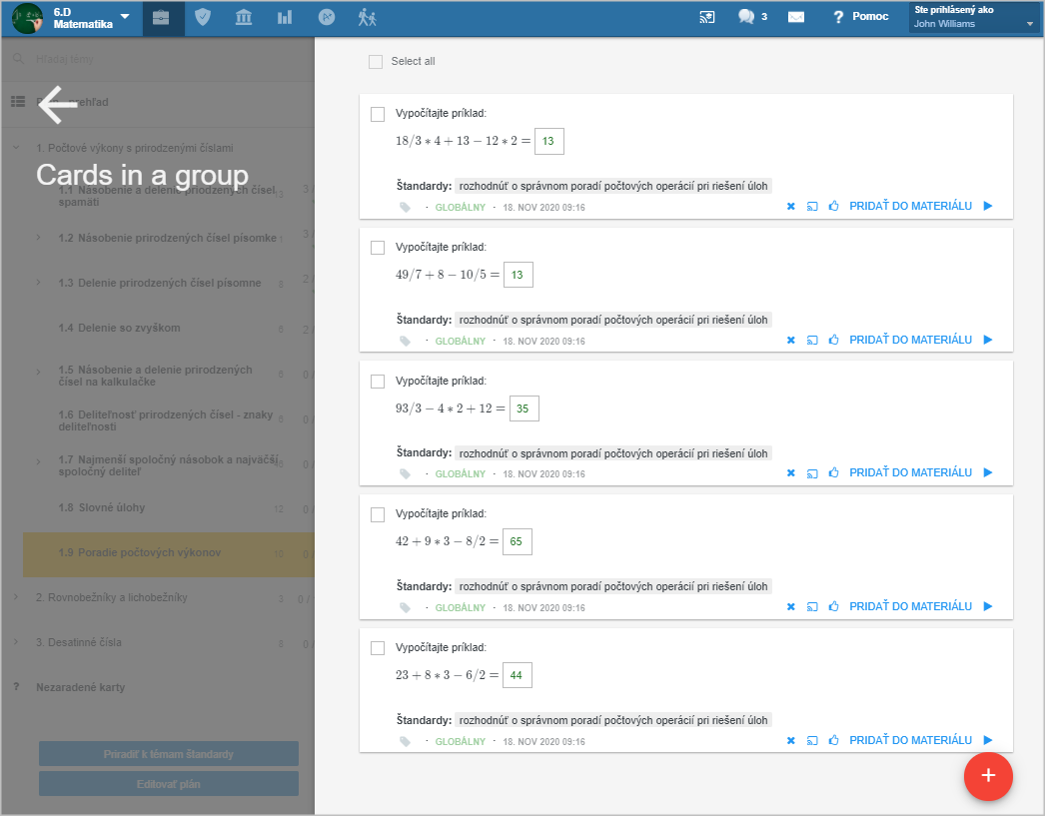Select highlighted topic 1.9 Poradie počtových výkonov
This screenshot has height=816, width=1045.
click(169, 554)
